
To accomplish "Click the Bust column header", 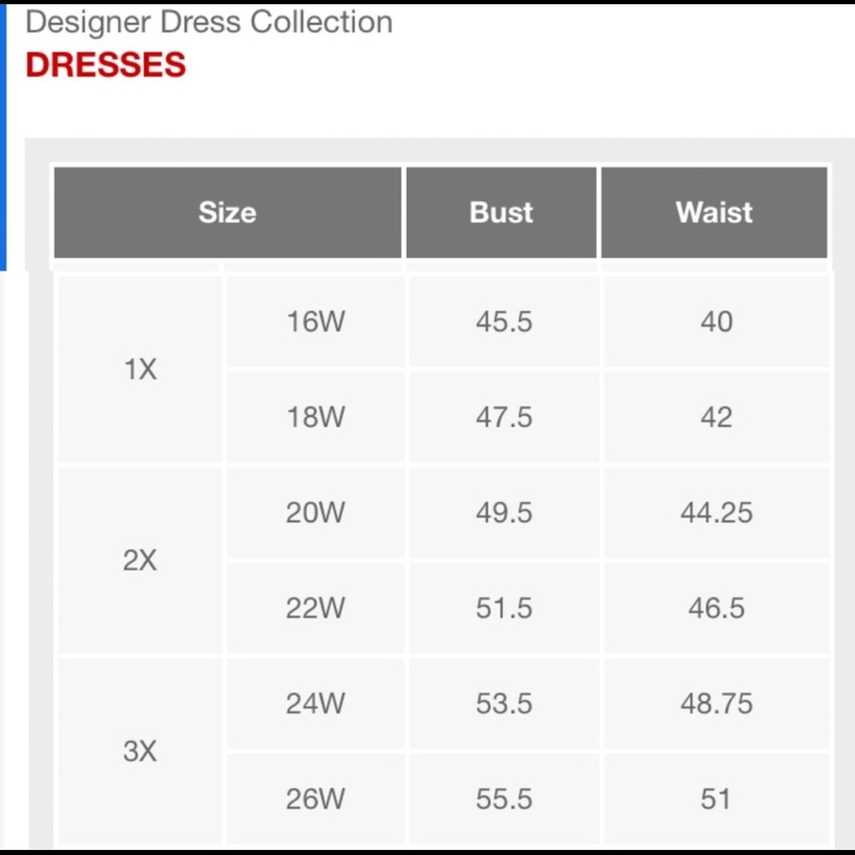I will [x=501, y=212].
